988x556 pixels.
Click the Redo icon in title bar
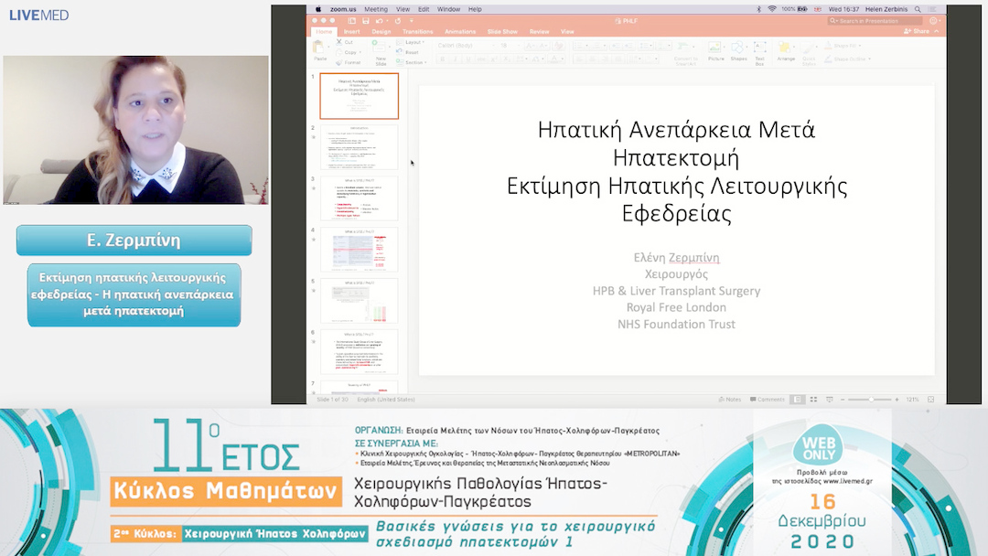click(x=398, y=21)
